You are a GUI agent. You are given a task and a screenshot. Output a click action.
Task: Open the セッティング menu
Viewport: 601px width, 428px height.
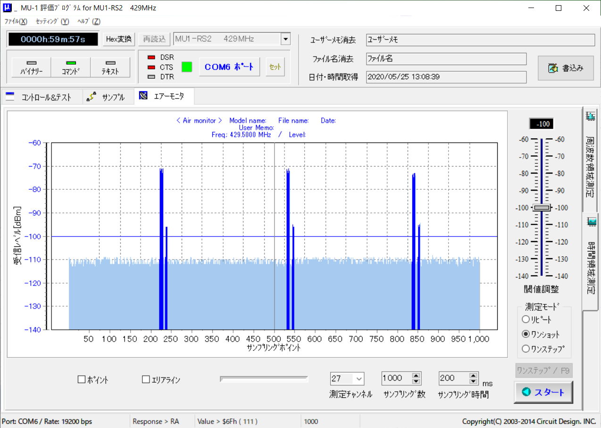[52, 21]
